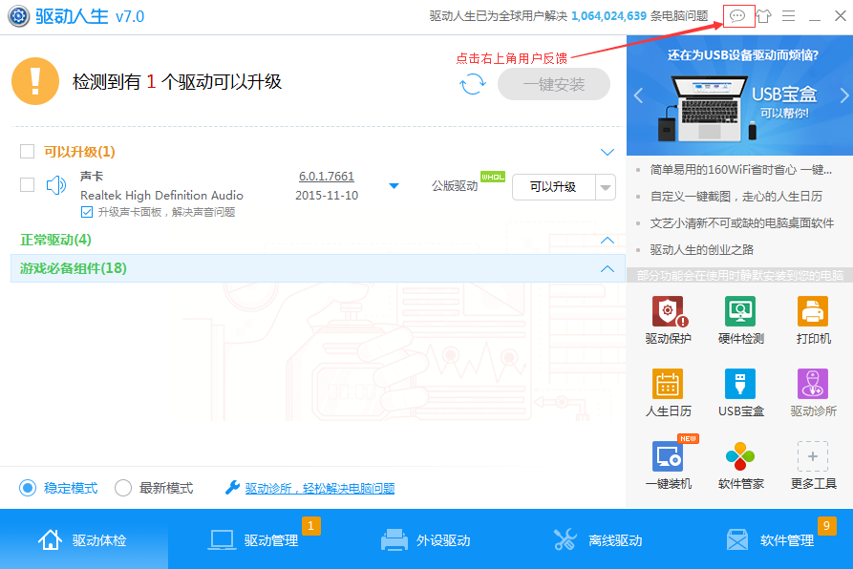The image size is (853, 569).
Task: Refresh the driver scan
Action: 472,84
